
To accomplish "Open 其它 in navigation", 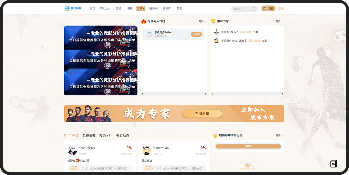I will 179,8.
